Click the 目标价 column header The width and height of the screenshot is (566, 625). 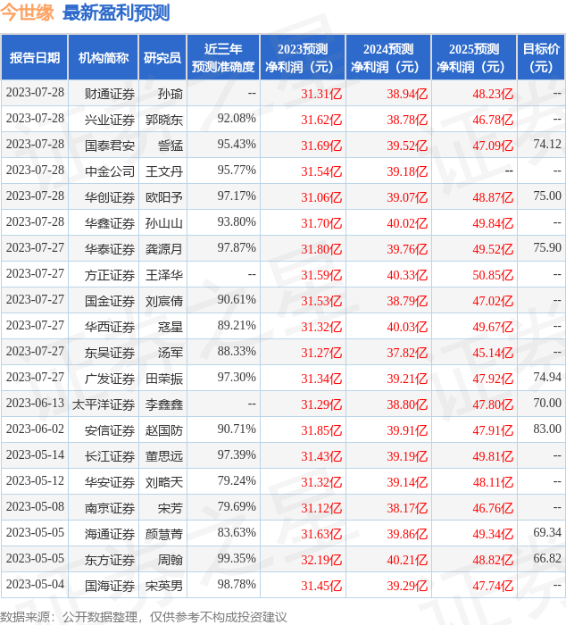[x=541, y=57]
